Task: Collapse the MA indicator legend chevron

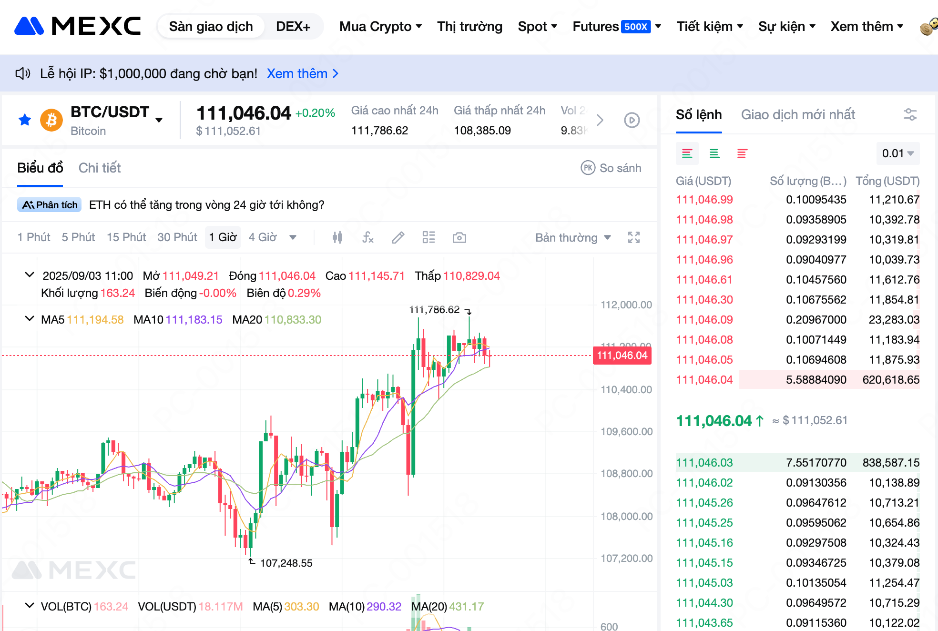Action: point(30,319)
